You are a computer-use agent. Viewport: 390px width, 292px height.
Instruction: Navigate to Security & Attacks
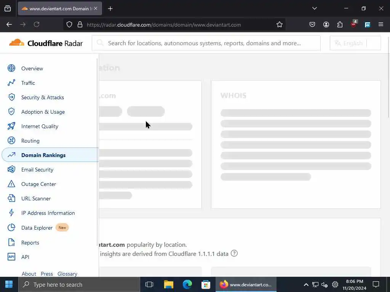(x=43, y=97)
